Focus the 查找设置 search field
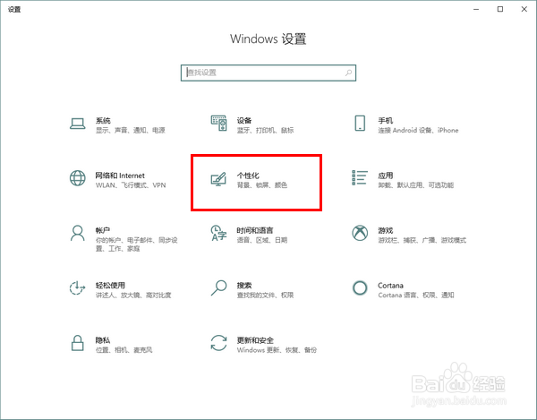The width and height of the screenshot is (537, 420). pyautogui.click(x=268, y=73)
